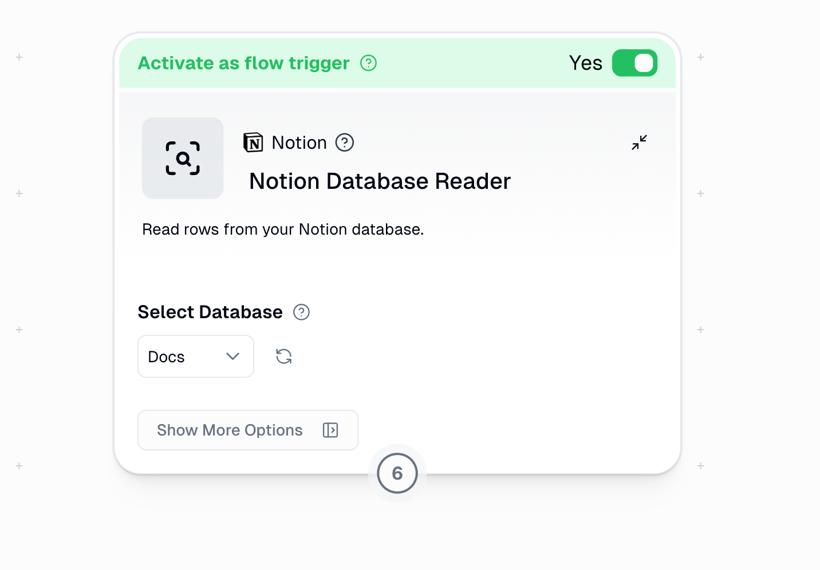Click the "Read rows from your Notion database." description
This screenshot has height=570, width=820.
(x=283, y=229)
